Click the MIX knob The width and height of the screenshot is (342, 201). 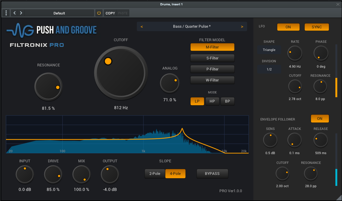[82, 175]
